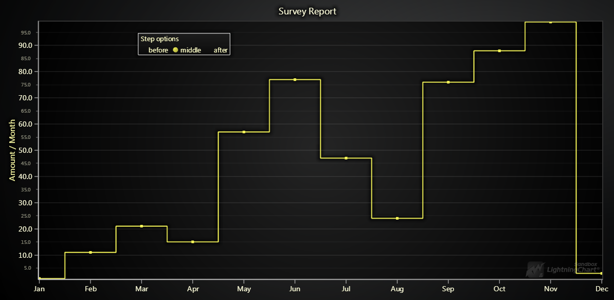Click the '20.0' y-axis tick label
Screen dimensions: 614x300
tap(25, 229)
